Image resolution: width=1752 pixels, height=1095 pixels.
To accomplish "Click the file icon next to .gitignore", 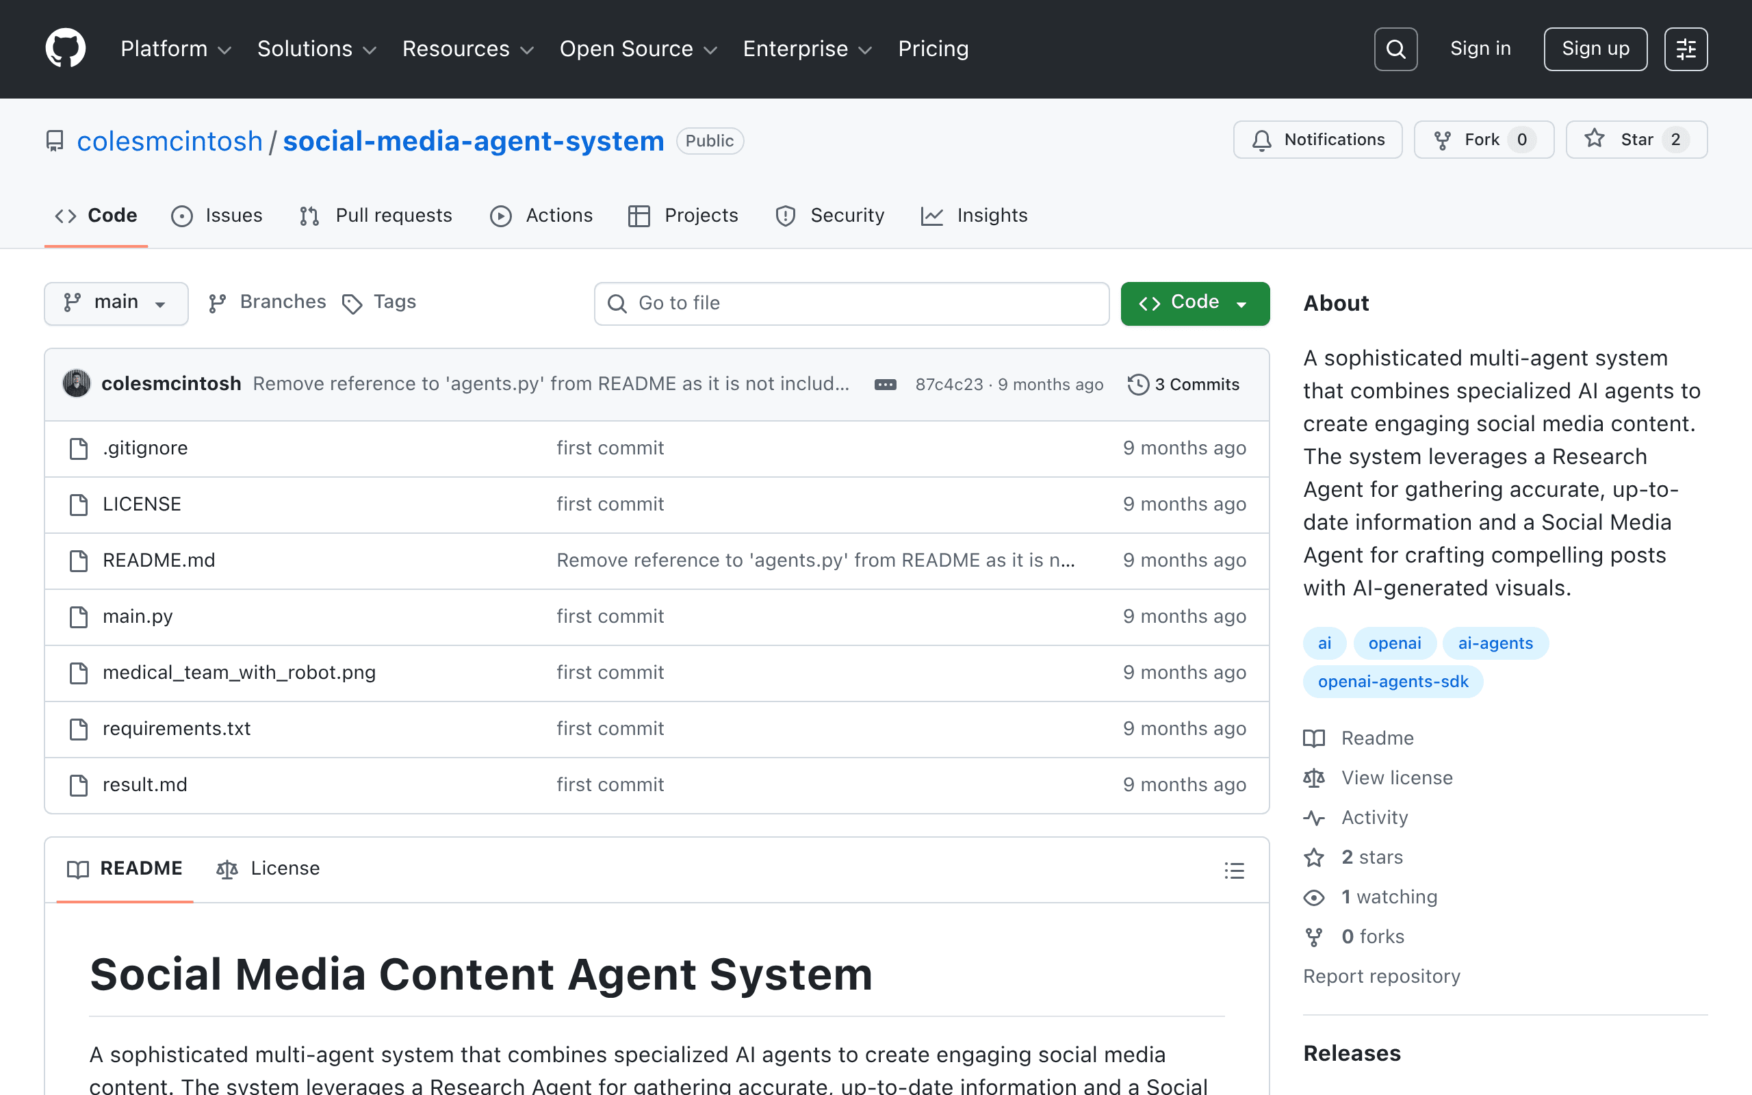I will click(78, 448).
